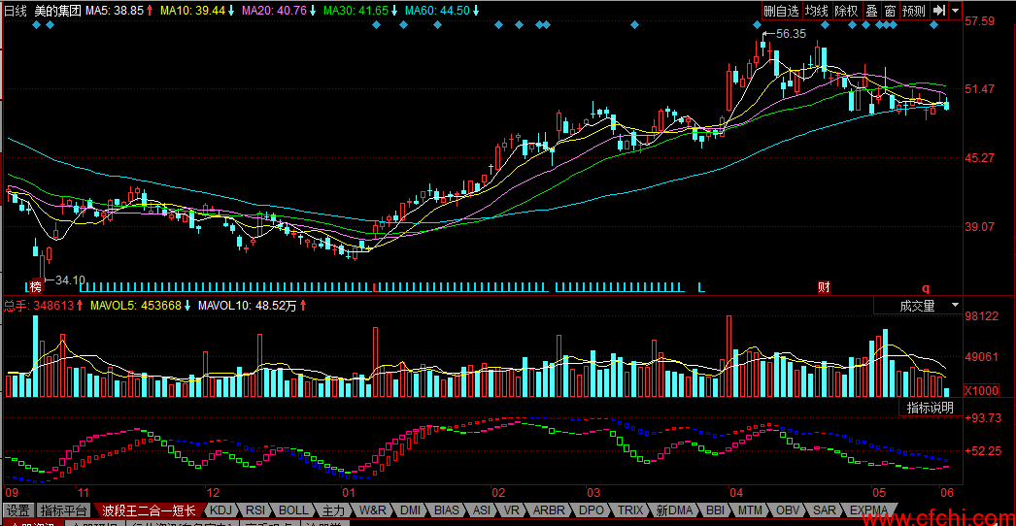Switch to the KDJ indicator tab
Viewport: 1016px width, 526px height.
pyautogui.click(x=220, y=510)
